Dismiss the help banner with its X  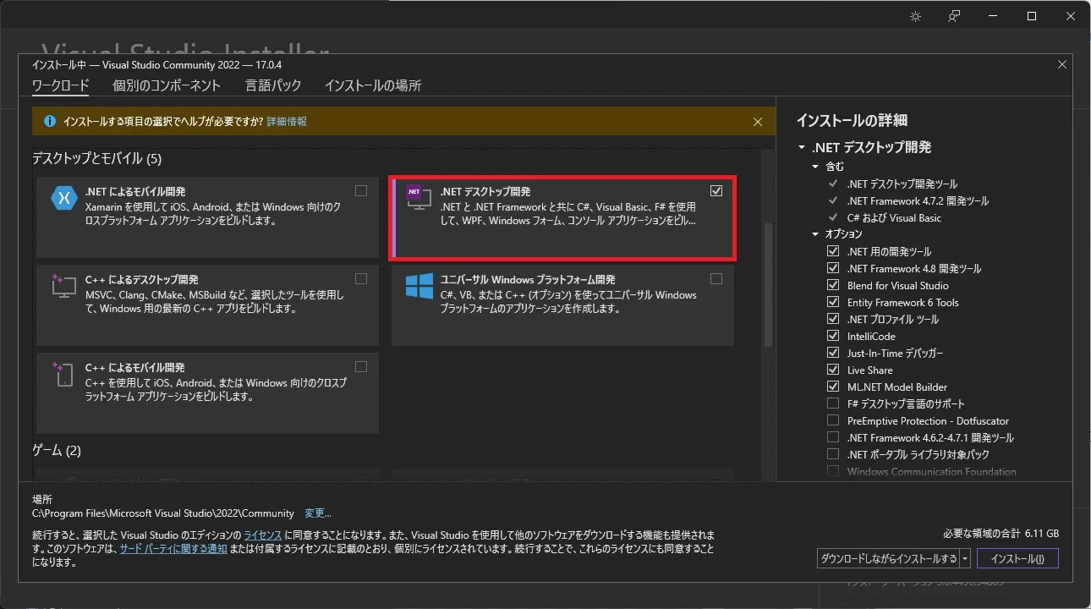[x=757, y=121]
